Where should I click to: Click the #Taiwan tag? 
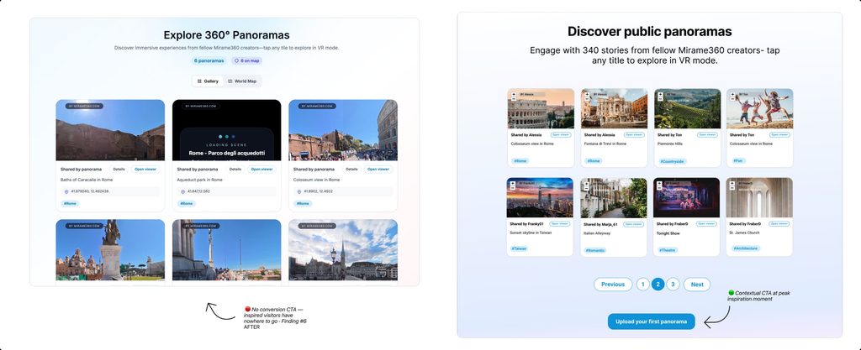(519, 248)
